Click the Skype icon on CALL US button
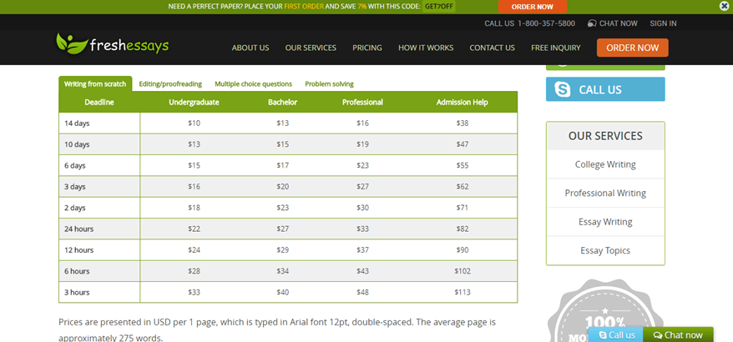This screenshot has height=342, width=733. (x=563, y=89)
